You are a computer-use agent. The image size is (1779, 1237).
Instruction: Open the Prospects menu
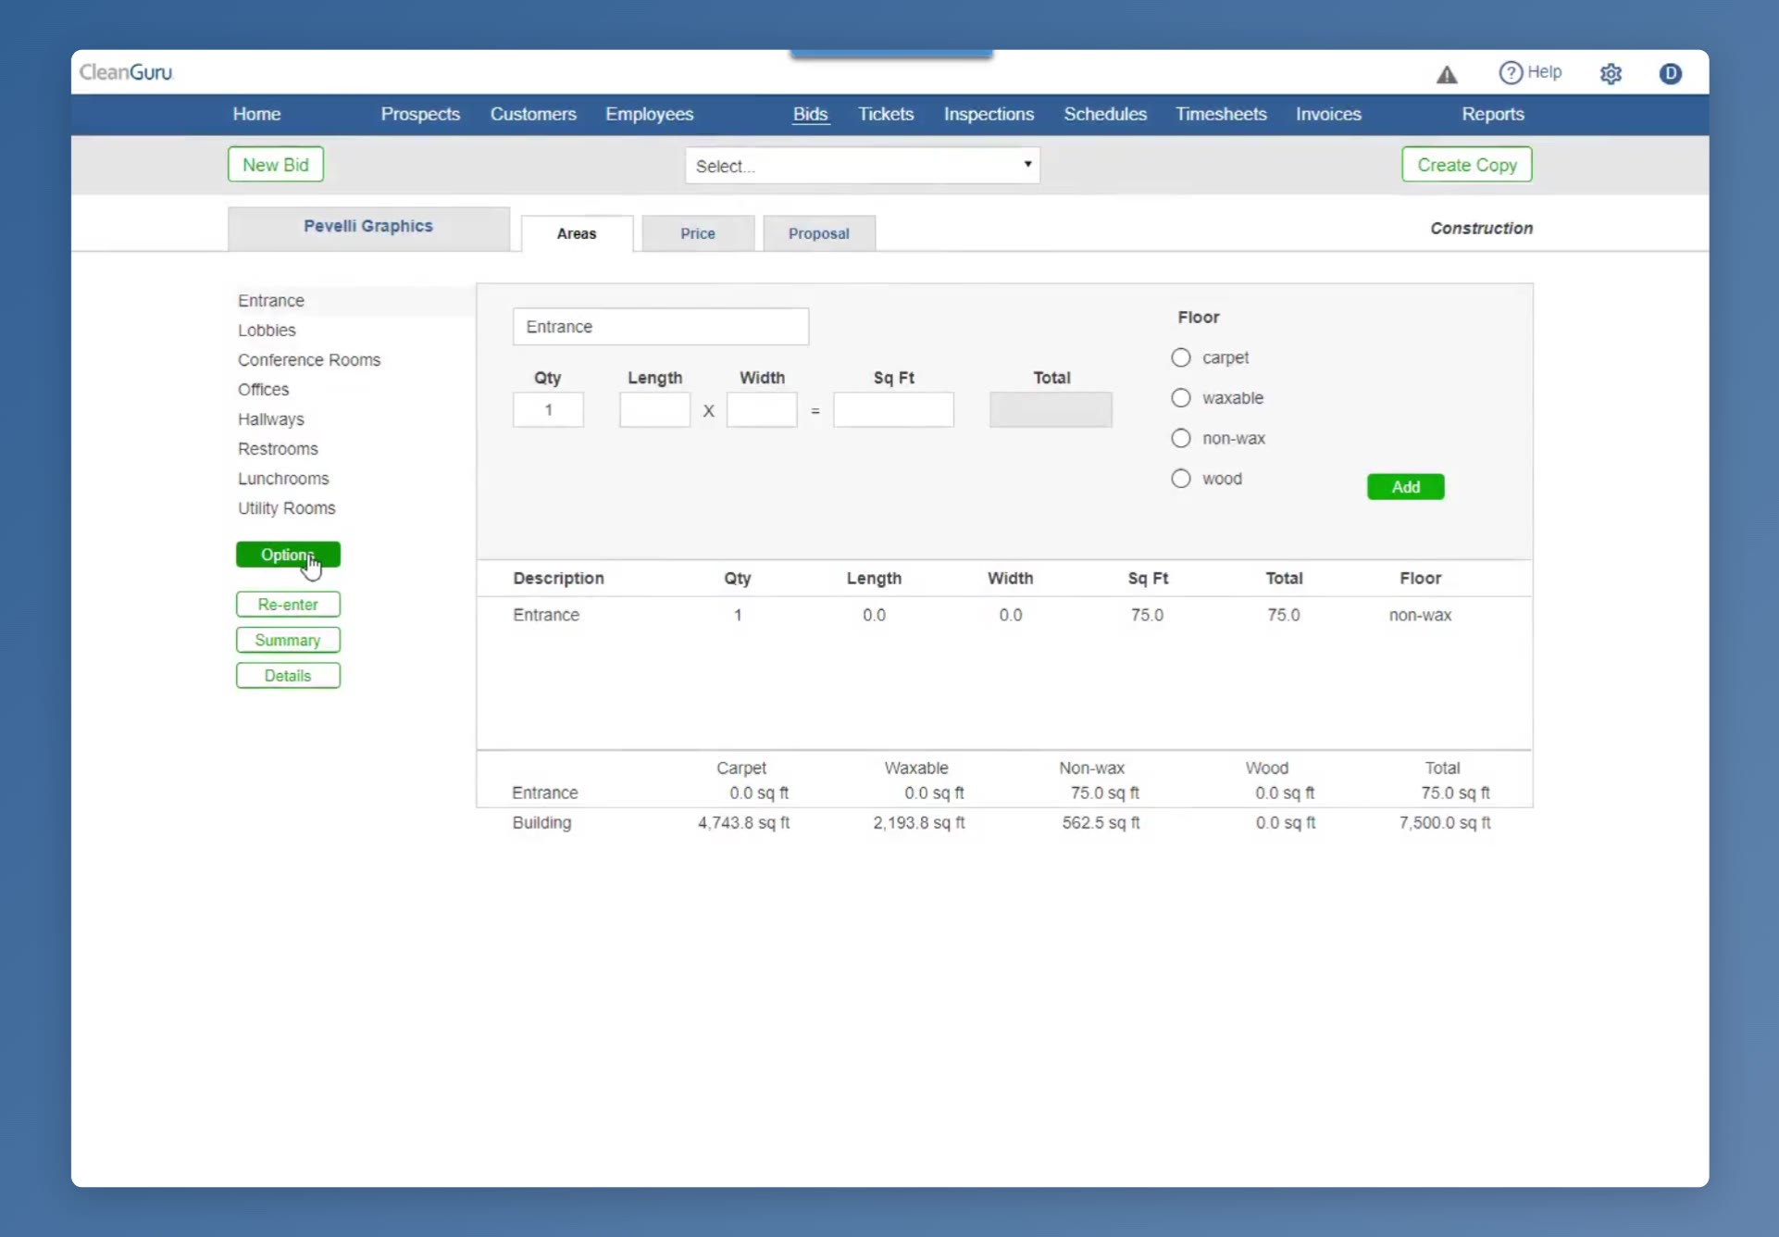point(420,114)
